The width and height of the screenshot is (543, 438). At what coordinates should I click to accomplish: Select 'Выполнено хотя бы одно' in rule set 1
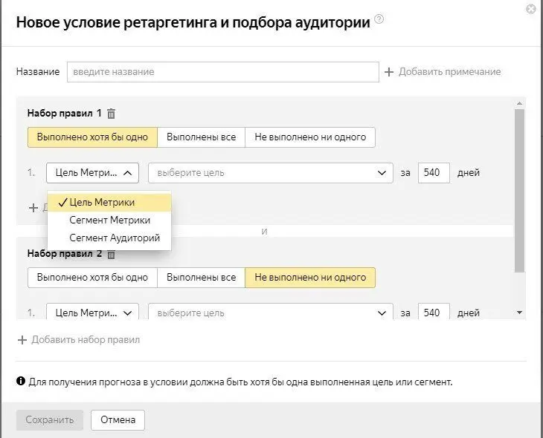(x=92, y=137)
